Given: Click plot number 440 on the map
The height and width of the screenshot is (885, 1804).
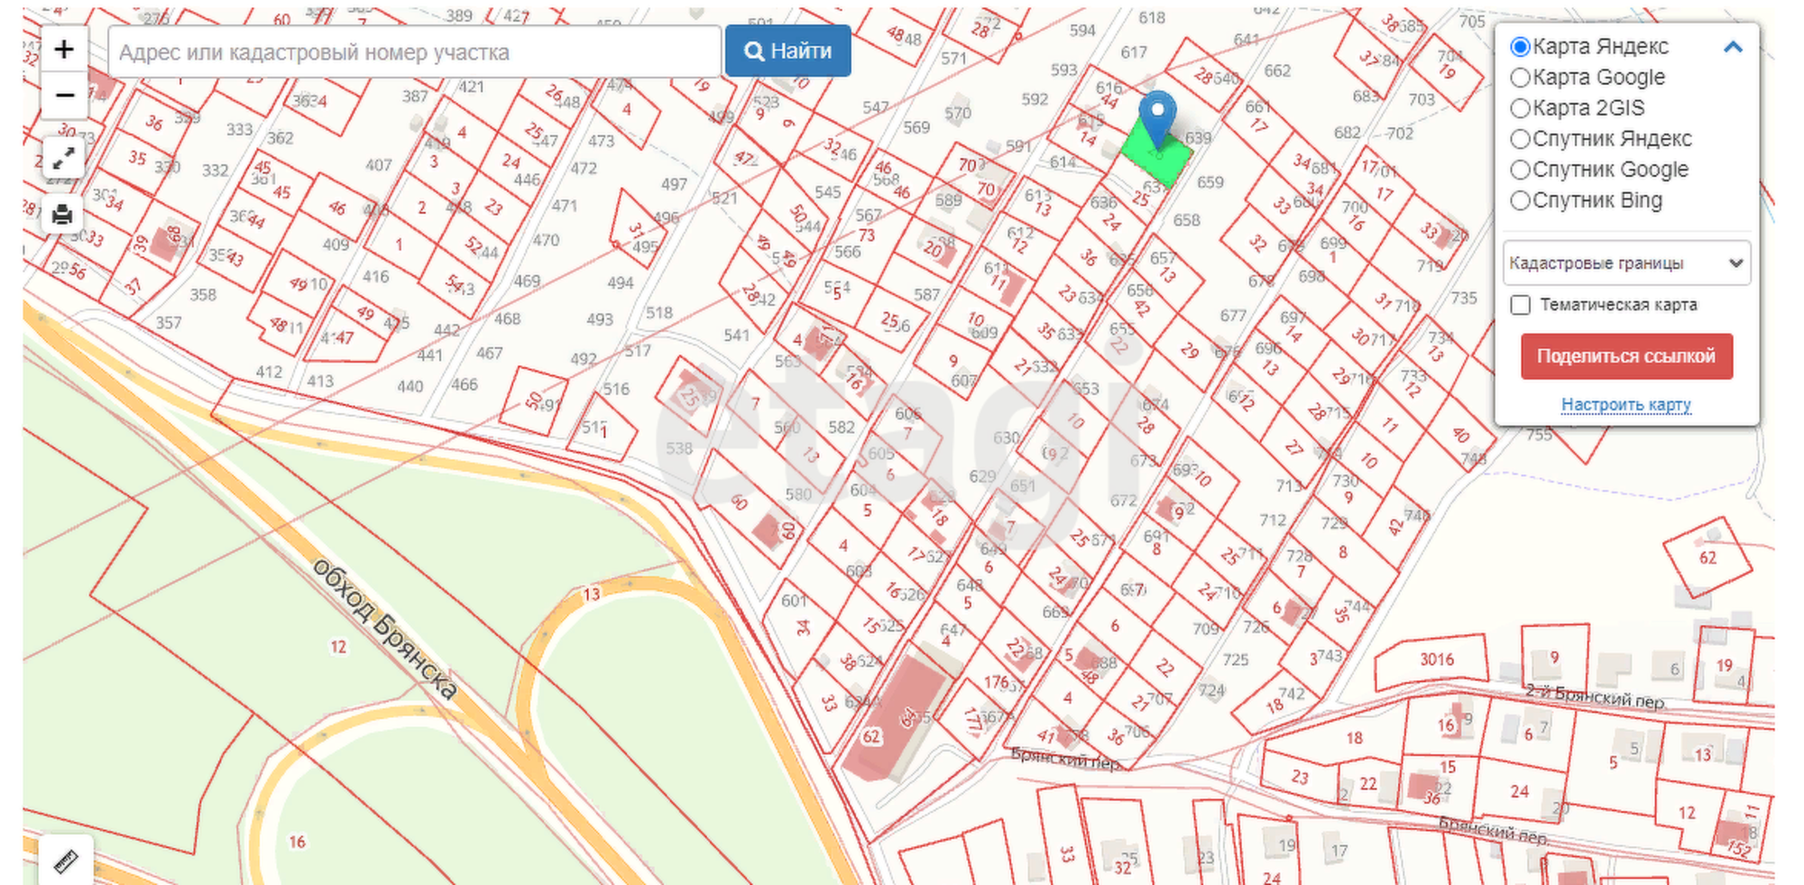Looking at the screenshot, I should coord(410,386).
